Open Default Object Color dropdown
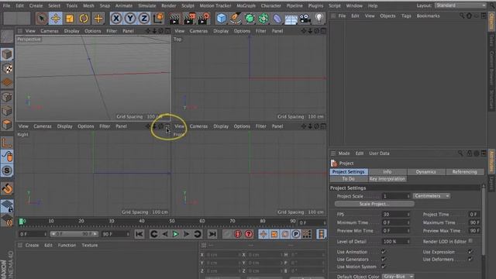 398,277
